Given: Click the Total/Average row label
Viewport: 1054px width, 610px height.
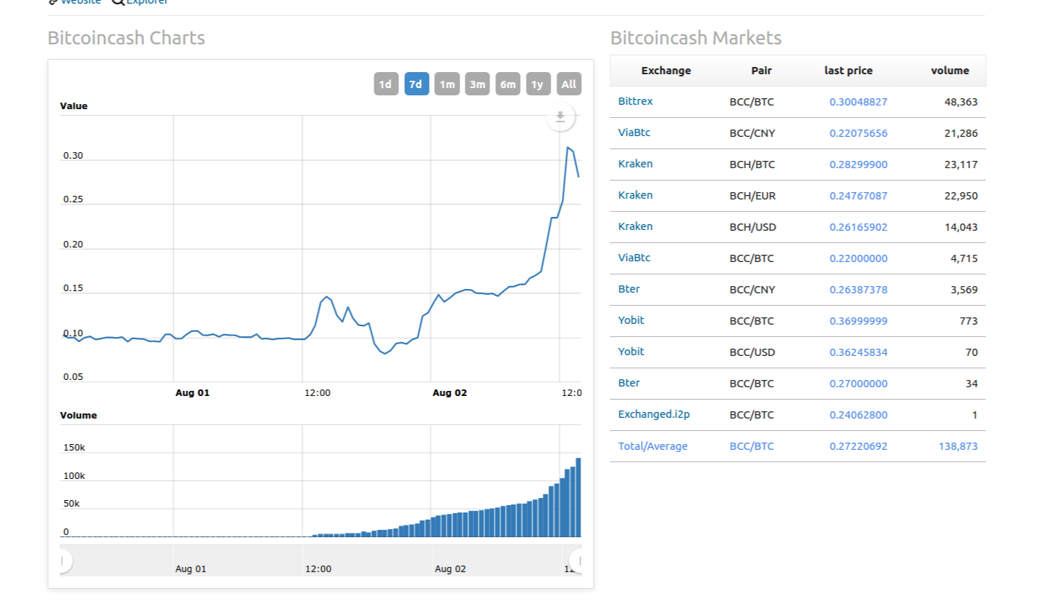Looking at the screenshot, I should pos(653,446).
